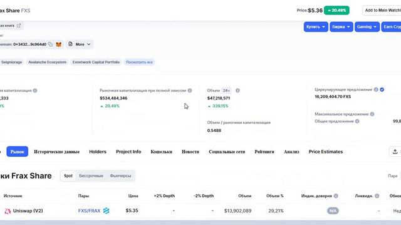Image resolution: width=401 pixels, height=225 pixels.
Task: Click Add to Main Watchlist button
Action: [x=382, y=11]
